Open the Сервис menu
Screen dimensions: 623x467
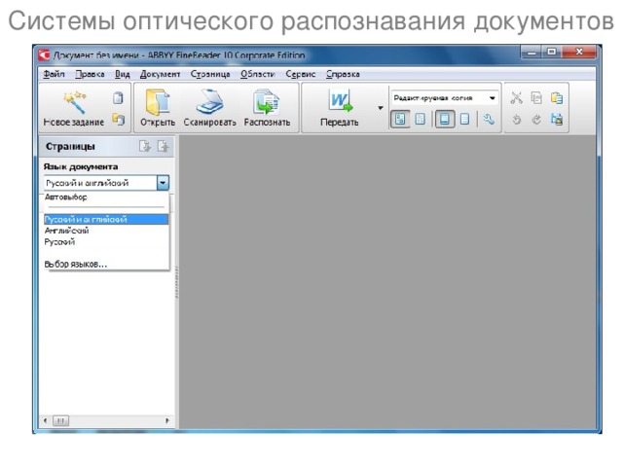[x=301, y=74]
